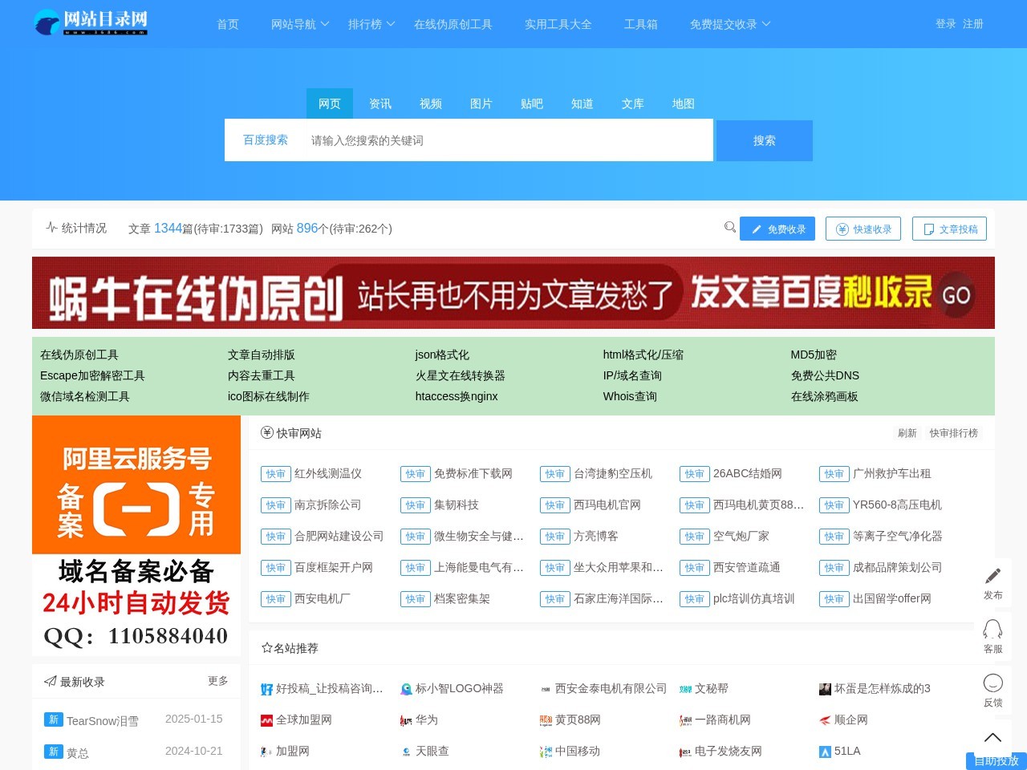Viewport: 1027px width, 770px height.
Task: Click the back-to-top arrow icon
Action: 993,737
